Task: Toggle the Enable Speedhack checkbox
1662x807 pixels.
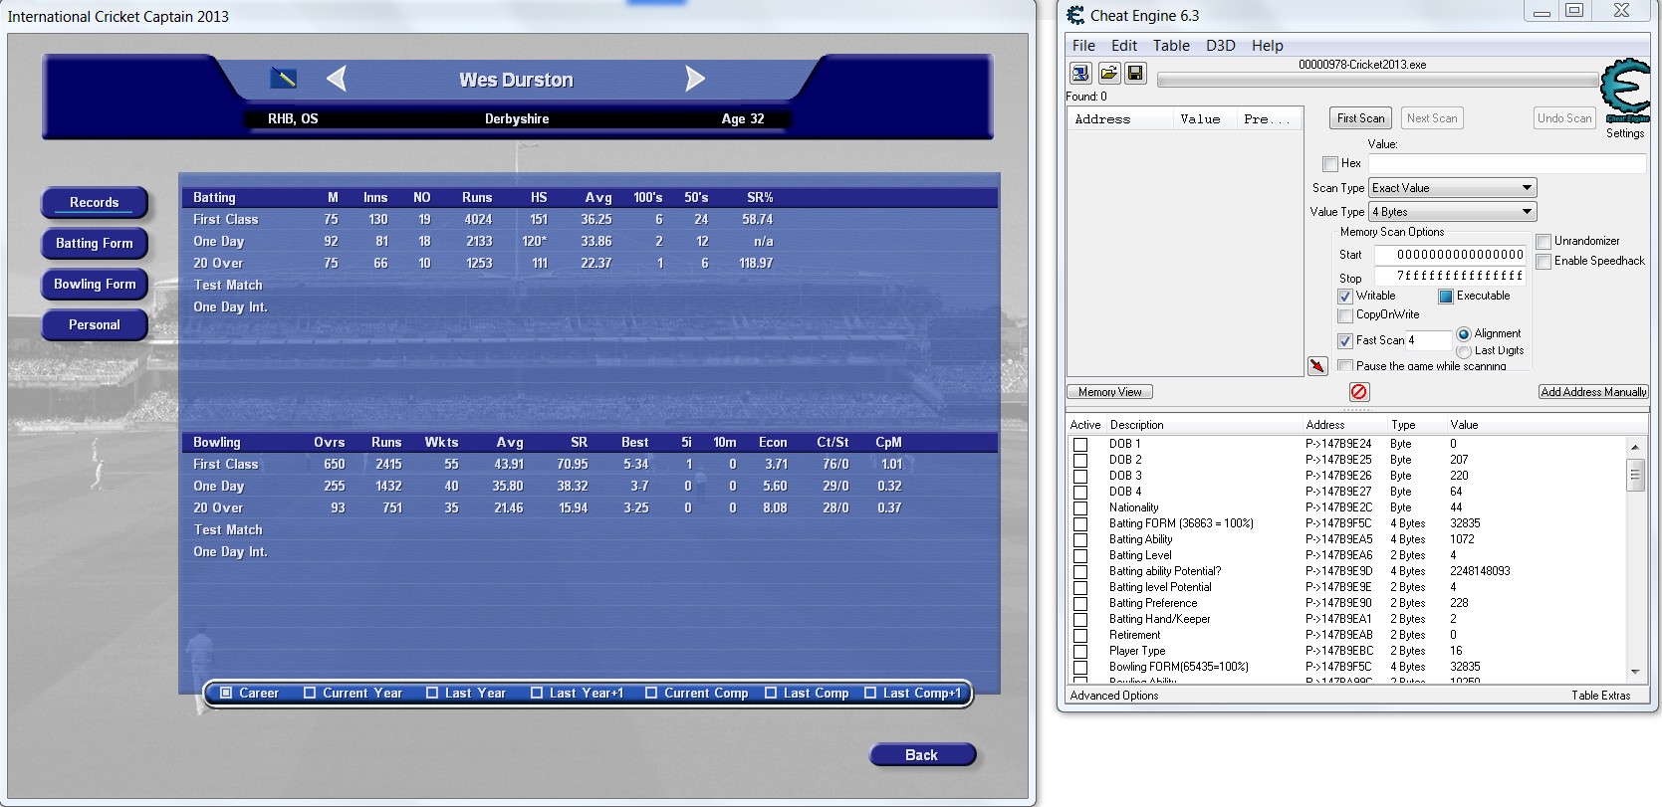Action: 1543,261
